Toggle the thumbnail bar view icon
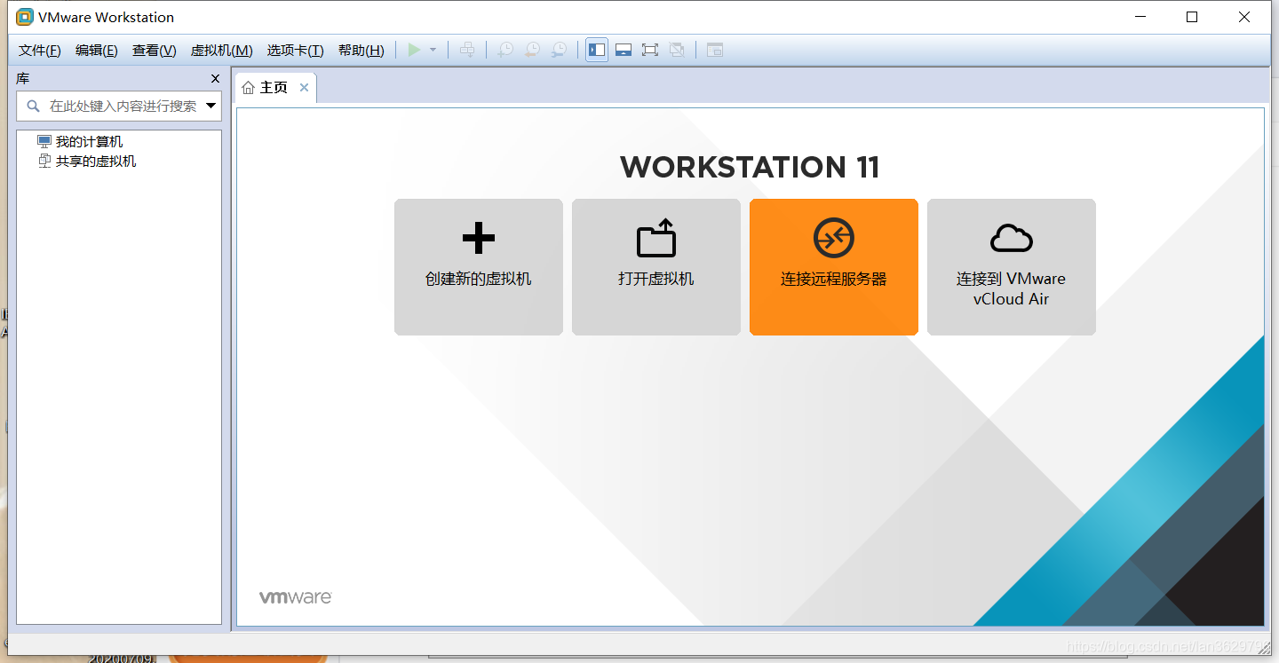Image resolution: width=1279 pixels, height=663 pixels. point(624,51)
